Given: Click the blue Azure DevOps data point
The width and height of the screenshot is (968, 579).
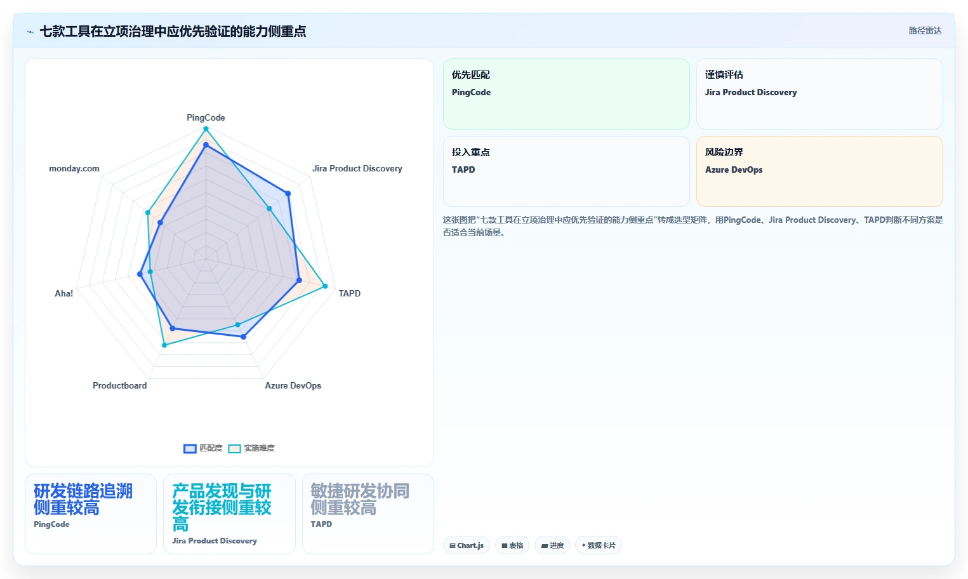Looking at the screenshot, I should [x=243, y=337].
